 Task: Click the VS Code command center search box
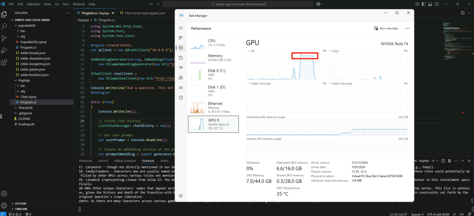tap(237, 4)
